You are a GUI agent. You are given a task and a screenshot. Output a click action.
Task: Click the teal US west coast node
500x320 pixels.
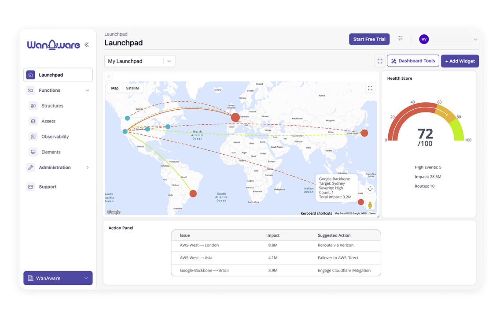pyautogui.click(x=125, y=131)
